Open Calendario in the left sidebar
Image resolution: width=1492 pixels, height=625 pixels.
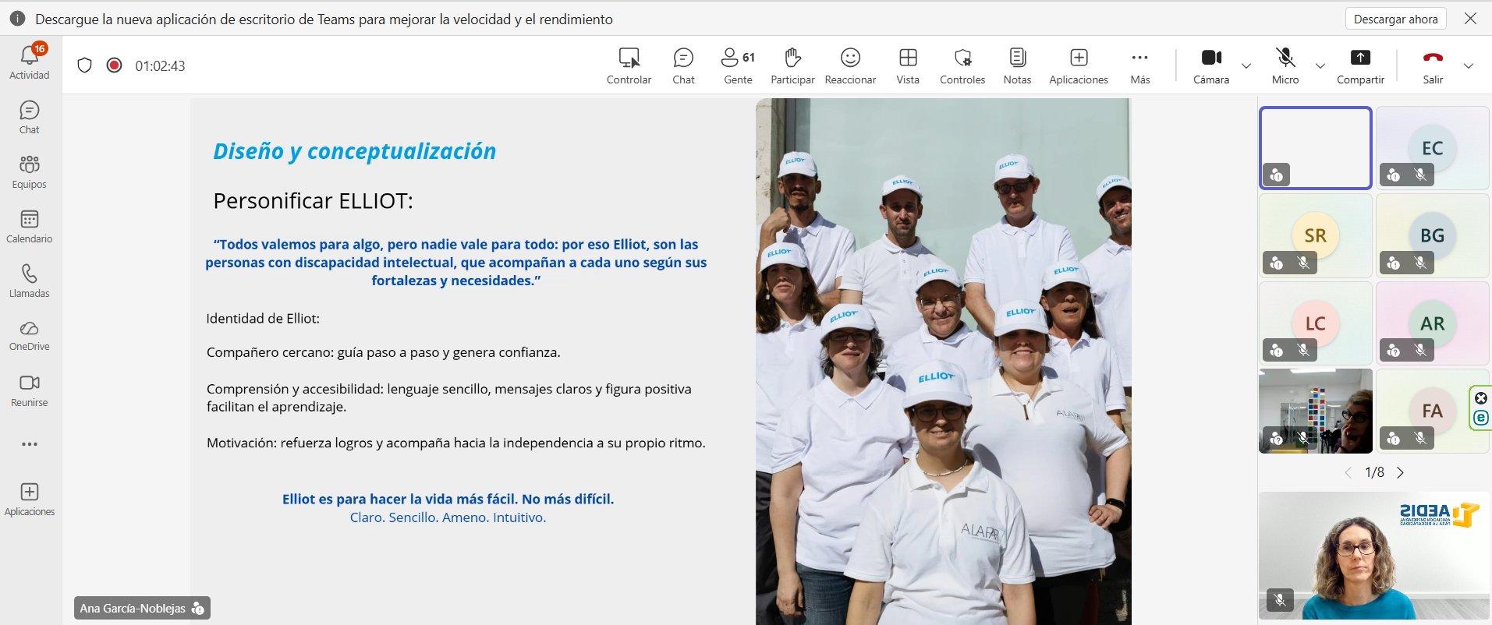tap(30, 227)
